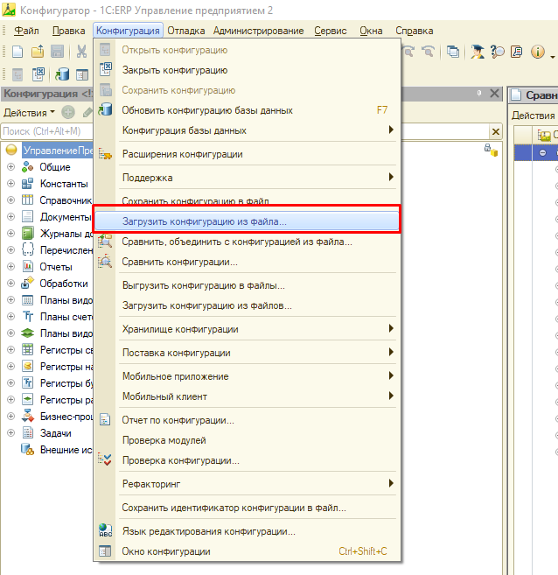Choose Окно конфигурации
This screenshot has height=575, width=558.
click(x=247, y=551)
